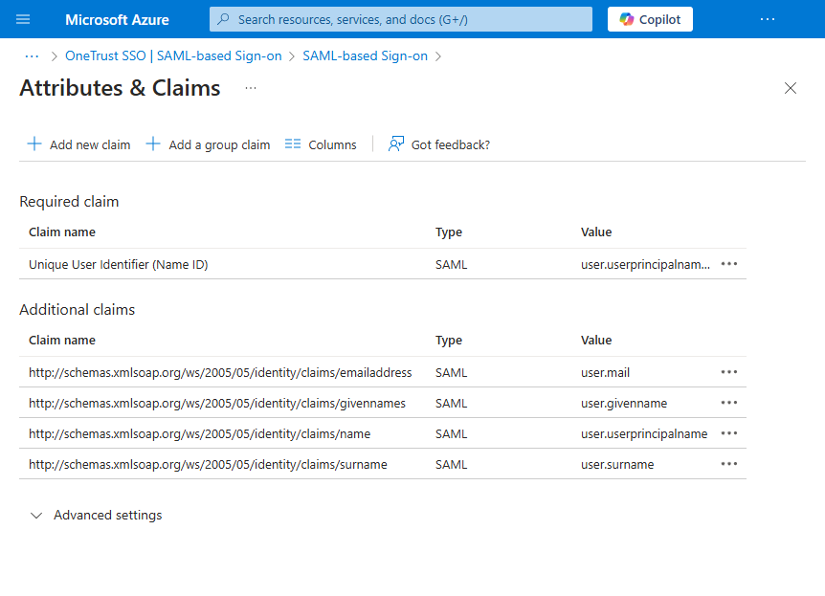The height and width of the screenshot is (596, 825).
Task: Click the Attributes & Claims ellipsis menu
Action: [250, 88]
